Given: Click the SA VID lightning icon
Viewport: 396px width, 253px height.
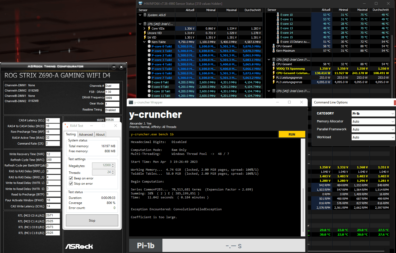Looking at the screenshot, I should tap(145, 37).
